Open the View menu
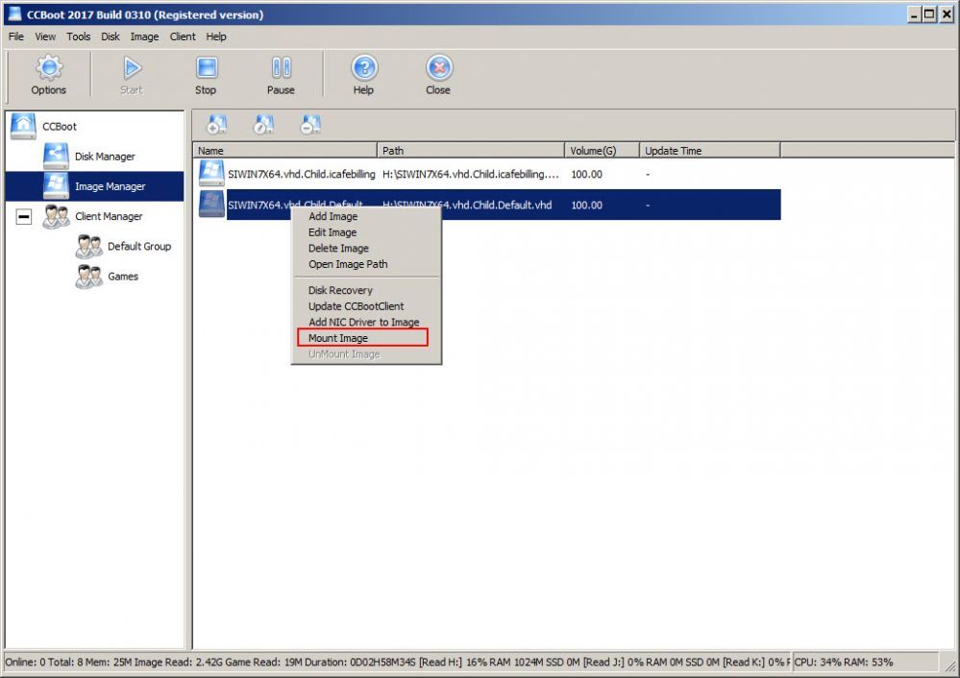Screen dimensions: 960x678 coord(45,36)
